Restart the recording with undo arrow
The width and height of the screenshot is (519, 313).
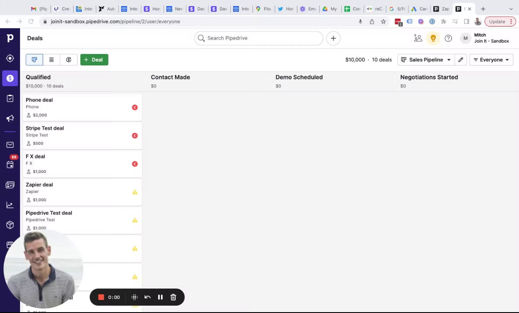(147, 297)
